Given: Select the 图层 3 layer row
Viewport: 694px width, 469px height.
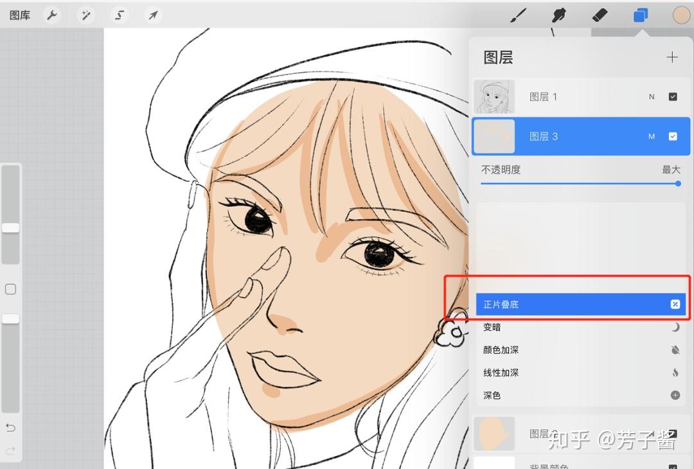Looking at the screenshot, I should point(581,136).
